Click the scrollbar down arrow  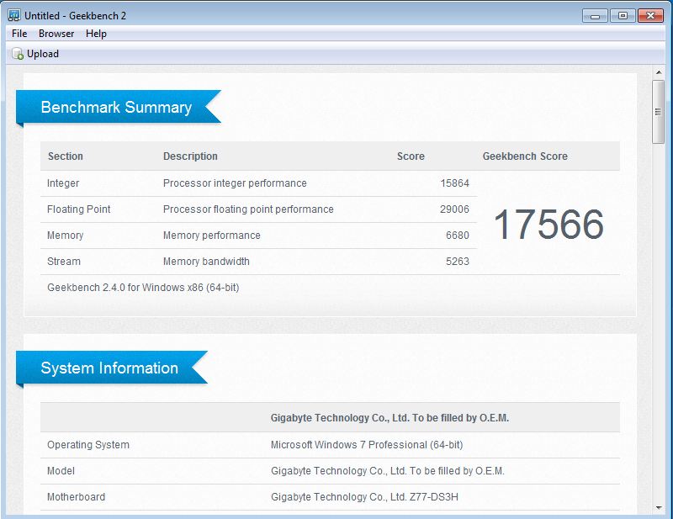[x=659, y=508]
